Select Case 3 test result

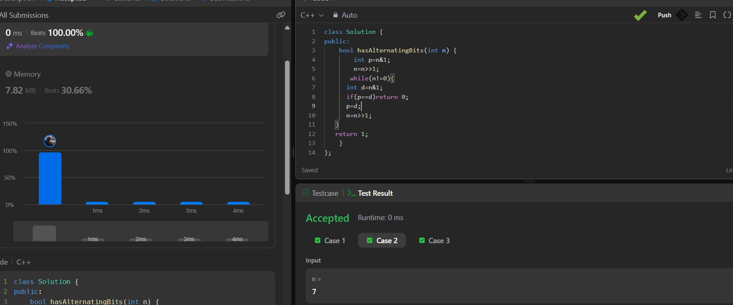(x=434, y=241)
